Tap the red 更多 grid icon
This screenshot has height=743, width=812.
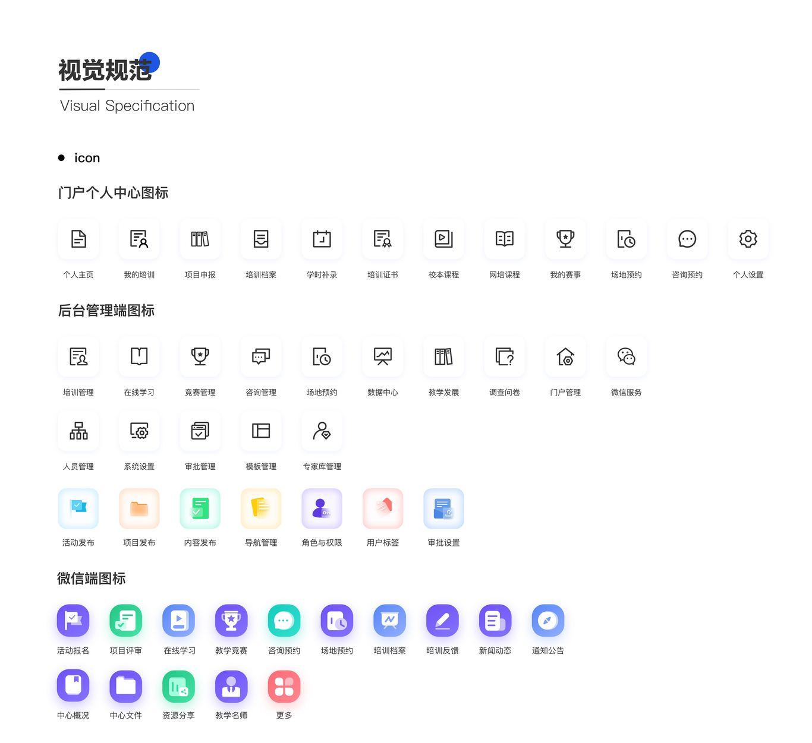[284, 686]
